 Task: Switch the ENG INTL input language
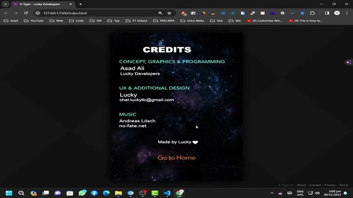pyautogui.click(x=300, y=193)
